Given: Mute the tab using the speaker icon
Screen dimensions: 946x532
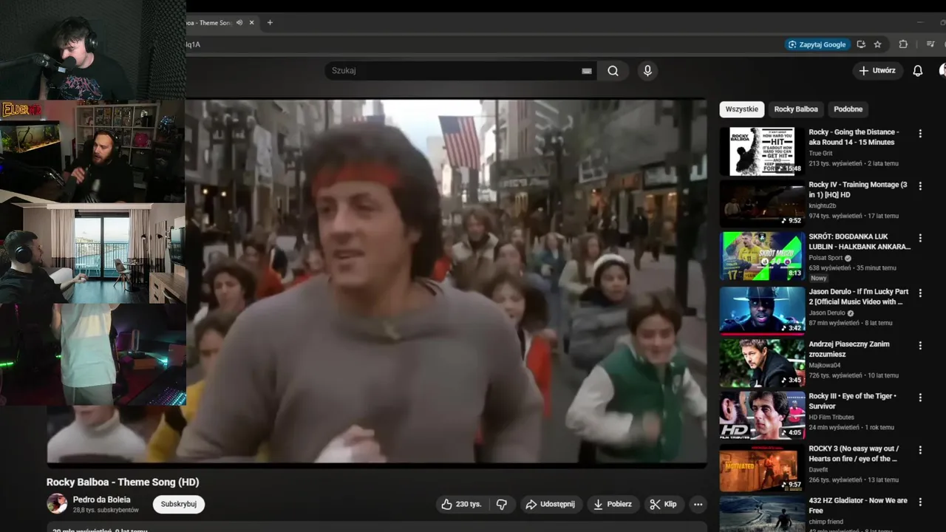Looking at the screenshot, I should tap(239, 23).
